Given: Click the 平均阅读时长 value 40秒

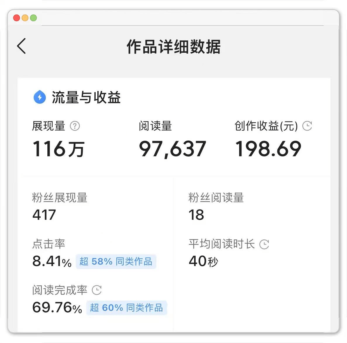Looking at the screenshot, I should point(203,261).
